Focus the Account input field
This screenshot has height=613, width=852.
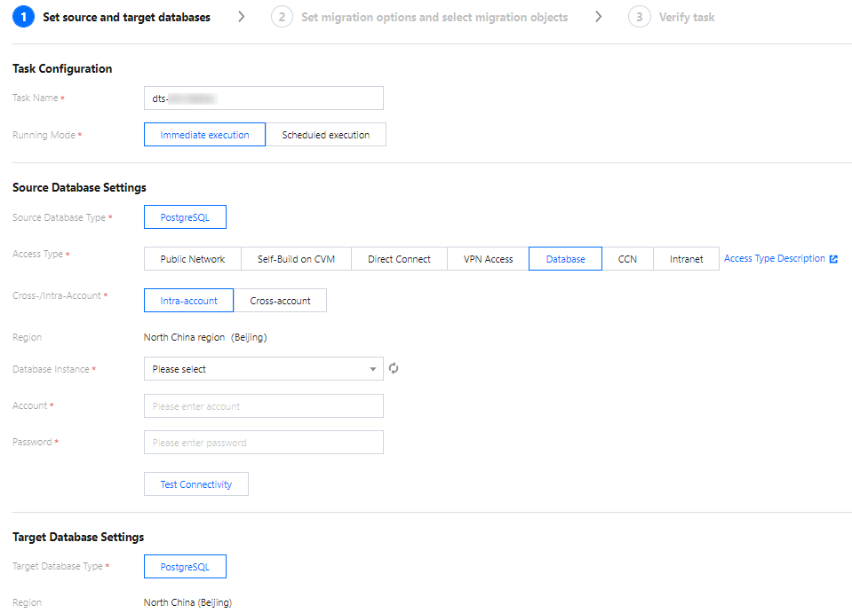[x=264, y=405]
